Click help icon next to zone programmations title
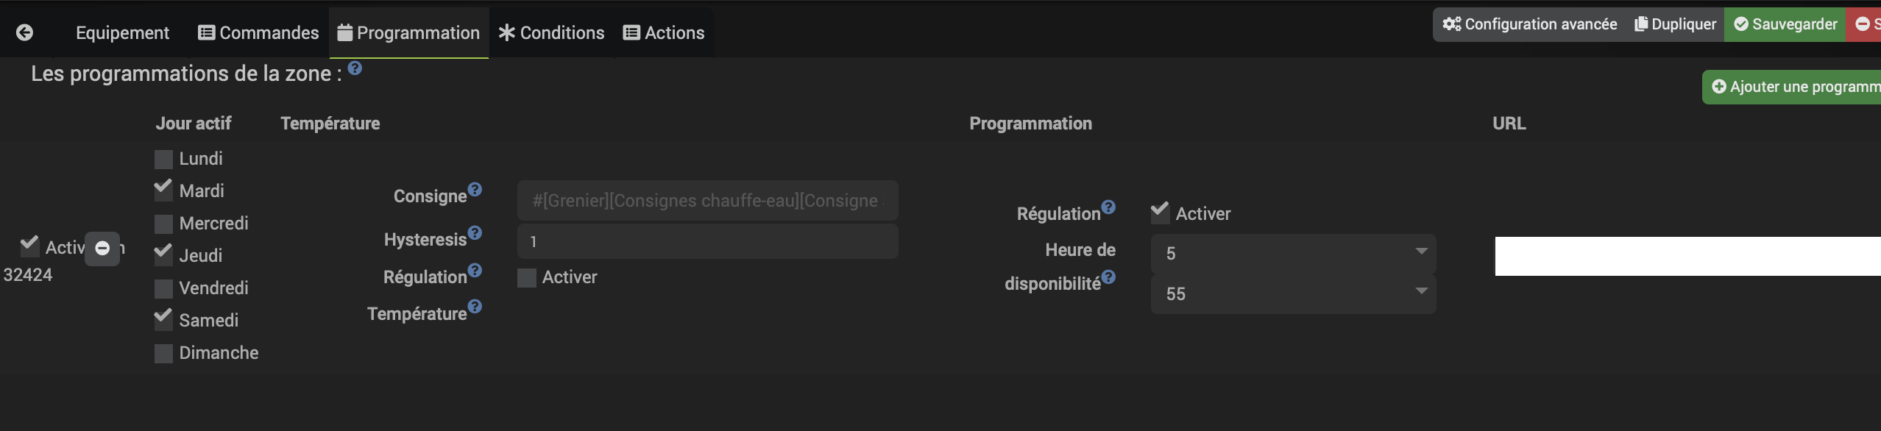The image size is (1881, 431). point(355,68)
